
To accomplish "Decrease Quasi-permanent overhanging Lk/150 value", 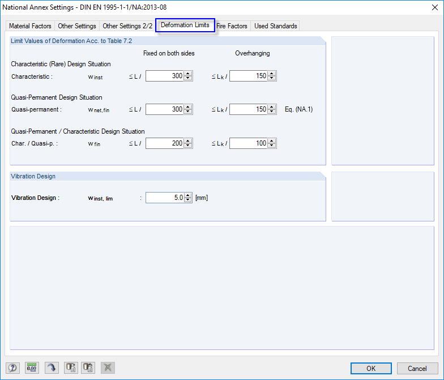I will [272, 112].
